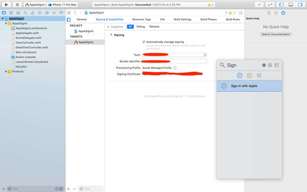Select the Debug configuration filter
The height and width of the screenshot is (192, 307).
point(140,26)
